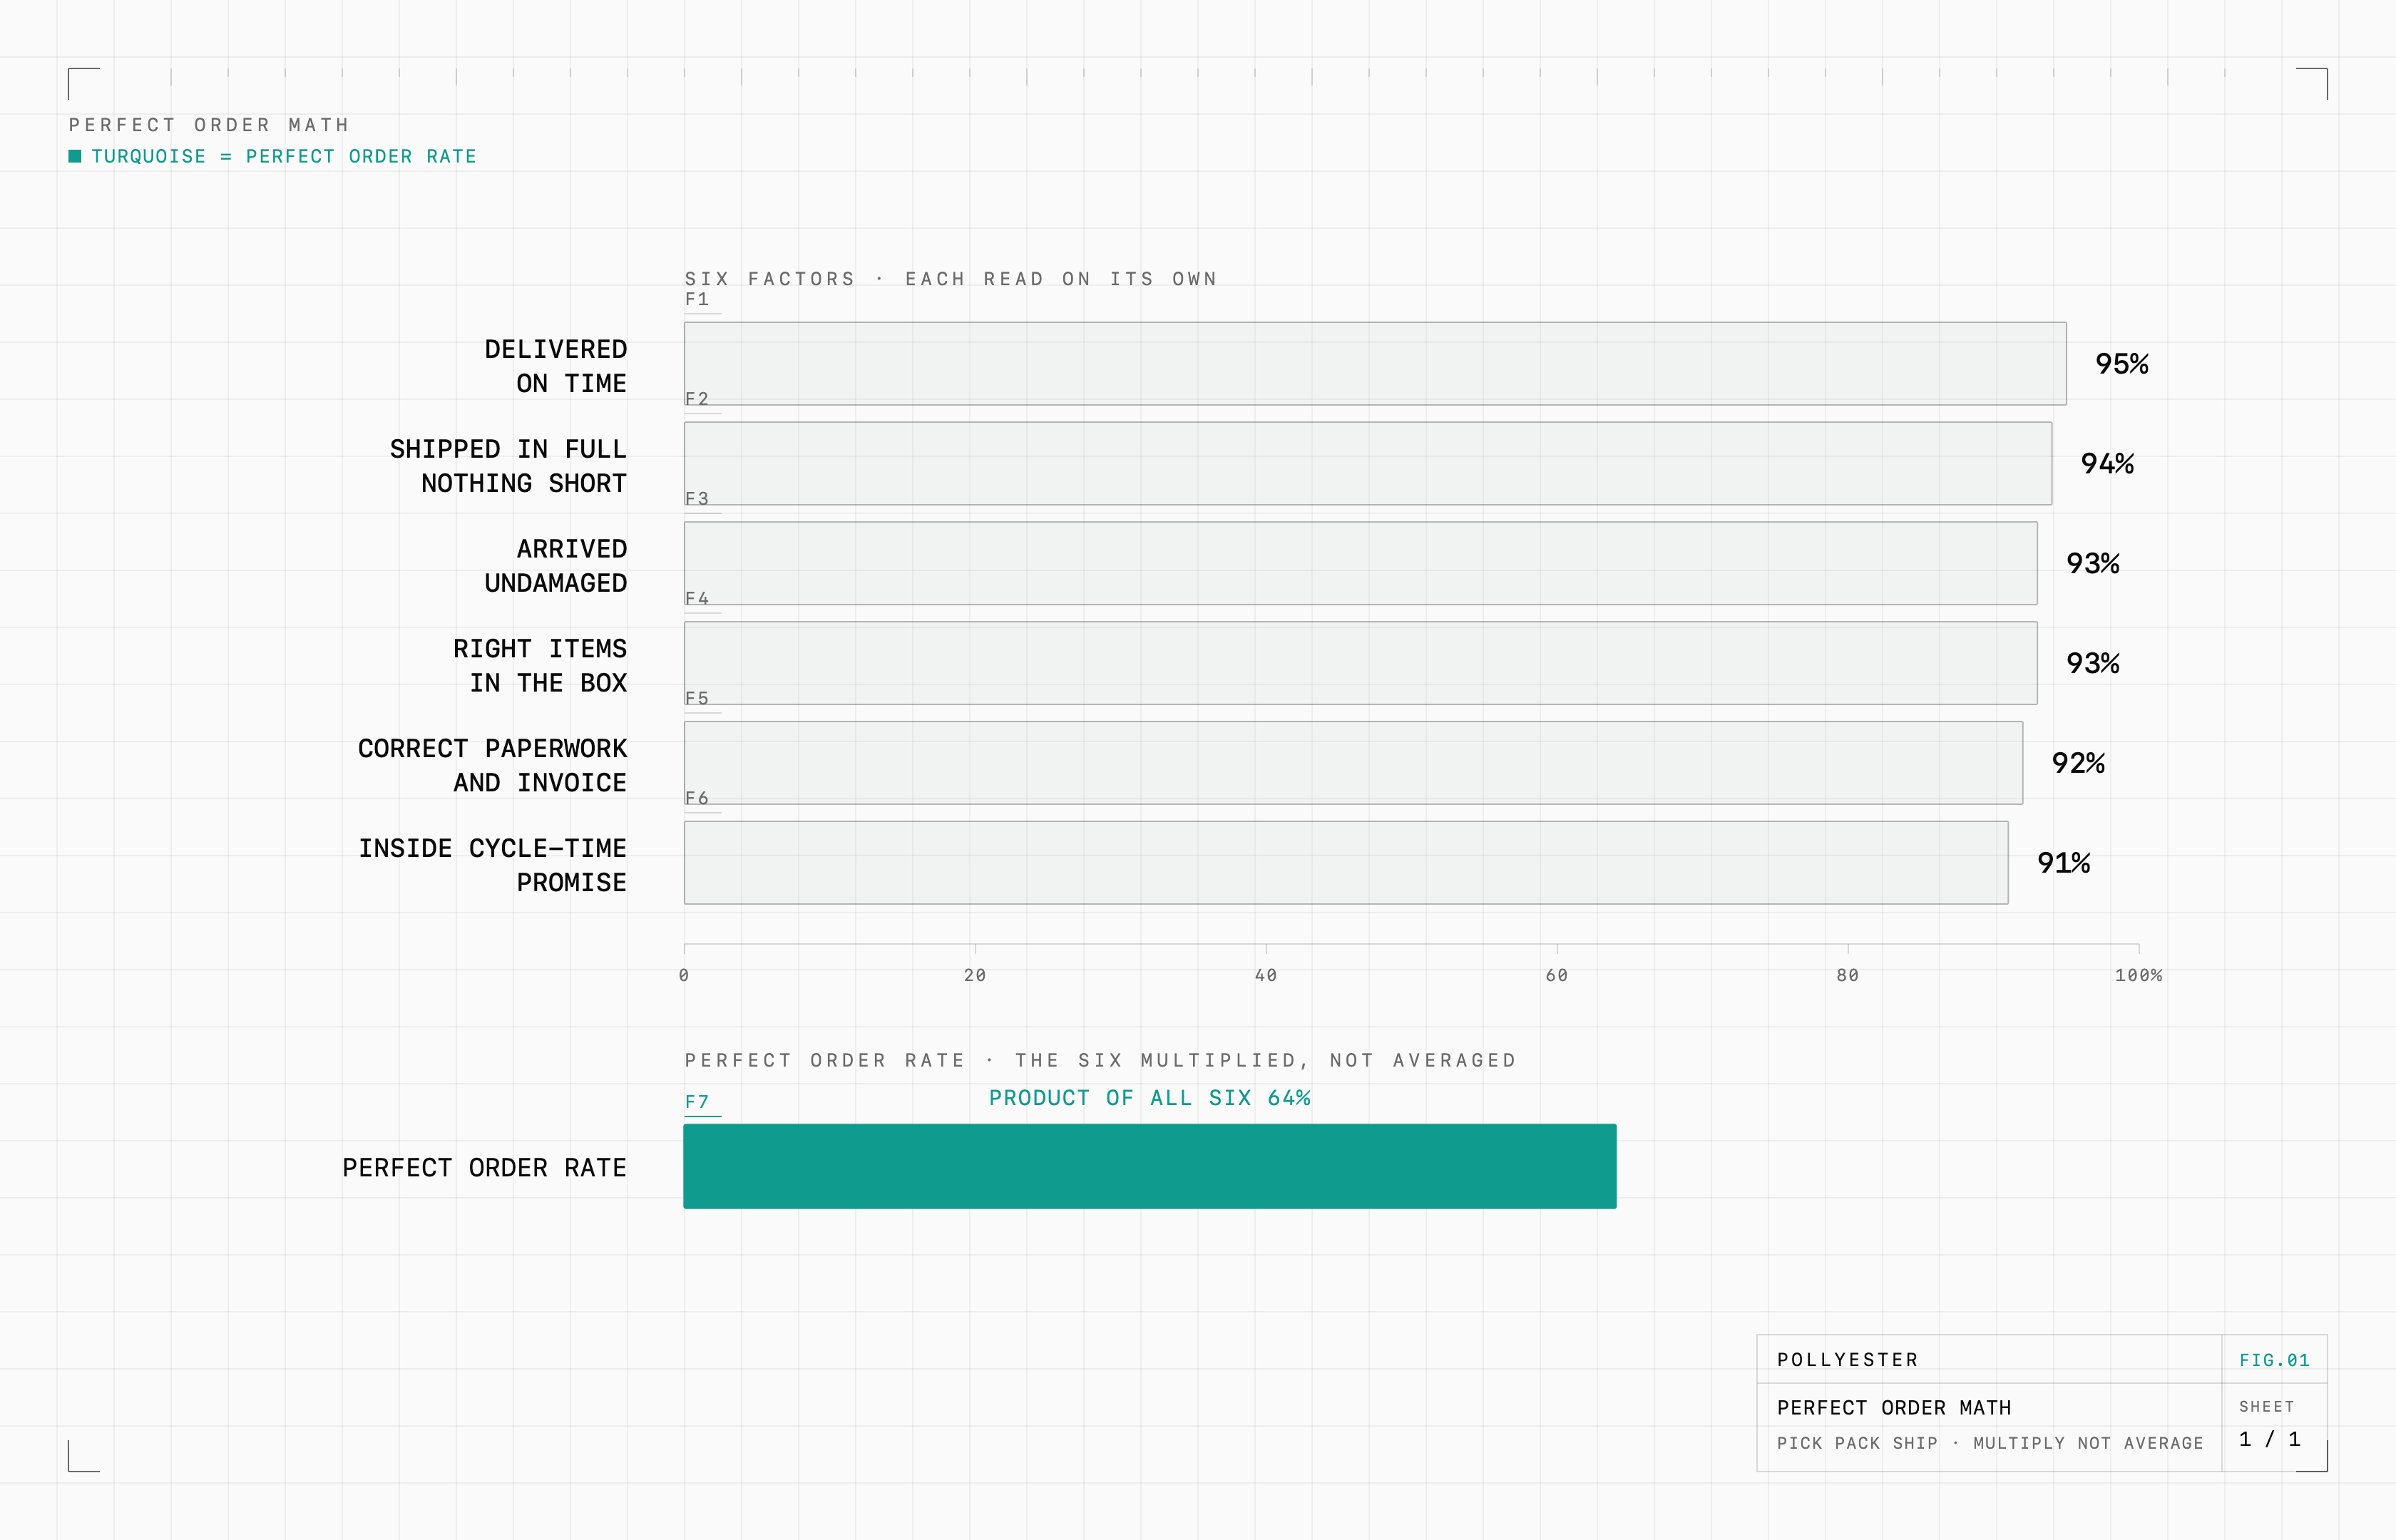Click 'PERFECT ORDER MATH' in the title block
Viewport: 2396px width, 1540px height.
click(x=1894, y=1408)
